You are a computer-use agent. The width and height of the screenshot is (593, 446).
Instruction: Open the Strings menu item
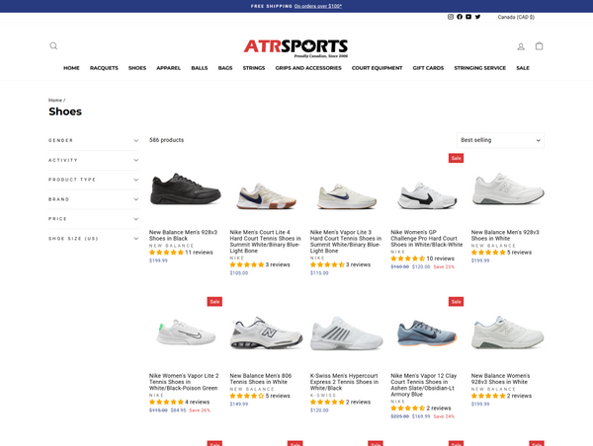coord(254,68)
